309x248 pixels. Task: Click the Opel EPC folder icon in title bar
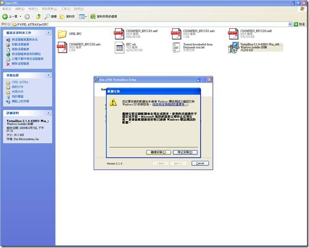[3, 3]
